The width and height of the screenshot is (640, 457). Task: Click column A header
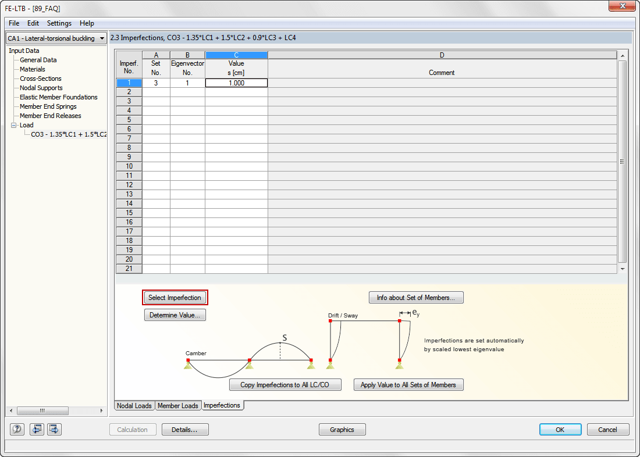[x=156, y=55]
